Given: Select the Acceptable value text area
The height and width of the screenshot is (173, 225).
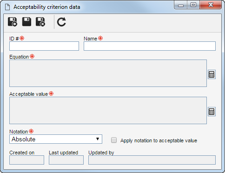Looking at the screenshot, I should tap(108, 111).
